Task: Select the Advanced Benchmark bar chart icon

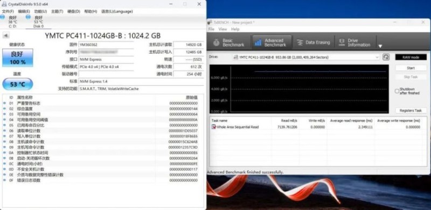Action: coord(258,42)
